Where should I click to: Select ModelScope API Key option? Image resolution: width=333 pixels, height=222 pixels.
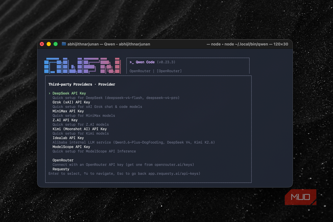tap(71, 147)
